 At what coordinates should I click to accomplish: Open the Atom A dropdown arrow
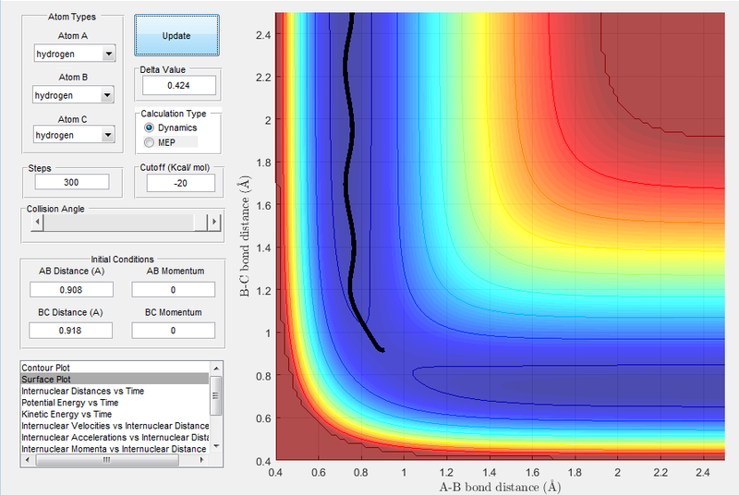[x=109, y=54]
